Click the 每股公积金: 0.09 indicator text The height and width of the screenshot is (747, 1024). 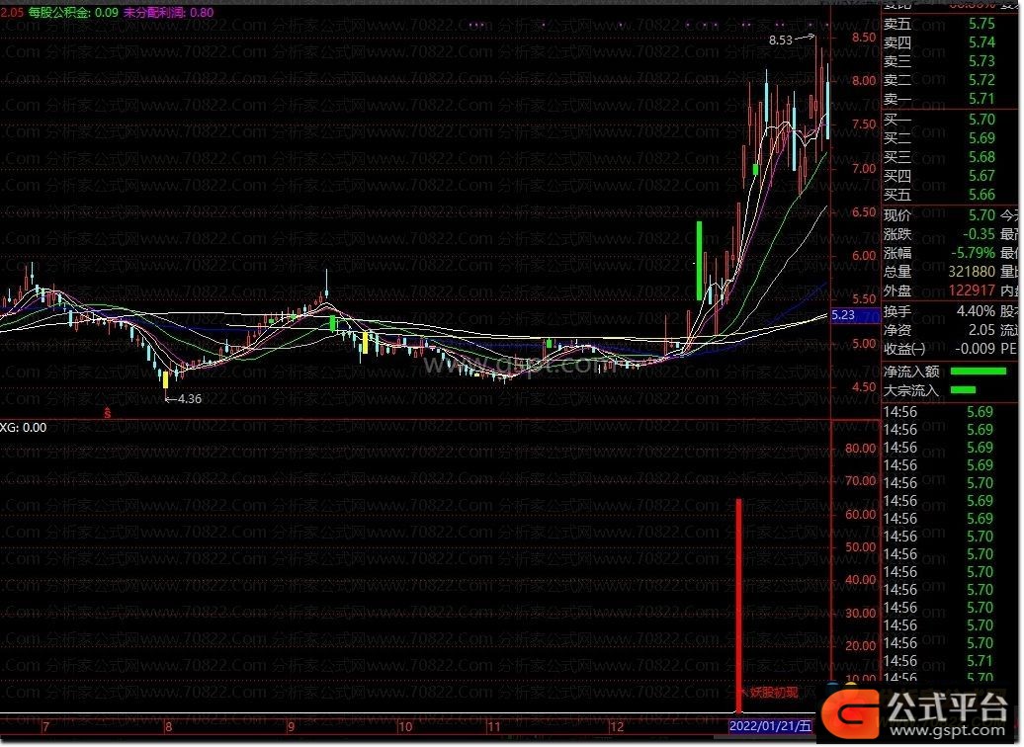click(73, 13)
